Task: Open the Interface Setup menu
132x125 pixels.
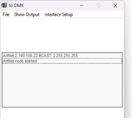Action: point(59,14)
